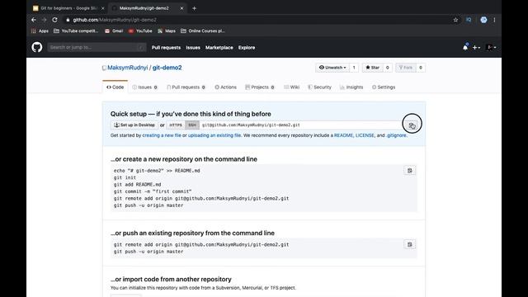
Task: Click the Fork button
Action: pyautogui.click(x=406, y=68)
